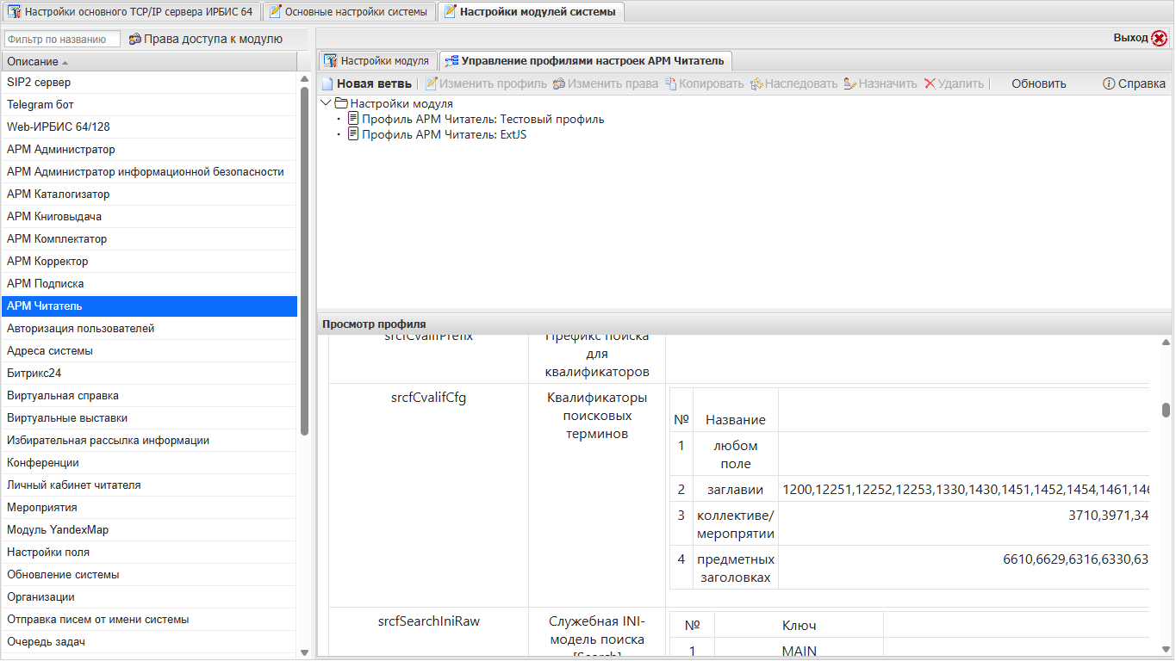Click the red Exit cross icon
Viewport: 1176px width, 661px height.
1160,38
